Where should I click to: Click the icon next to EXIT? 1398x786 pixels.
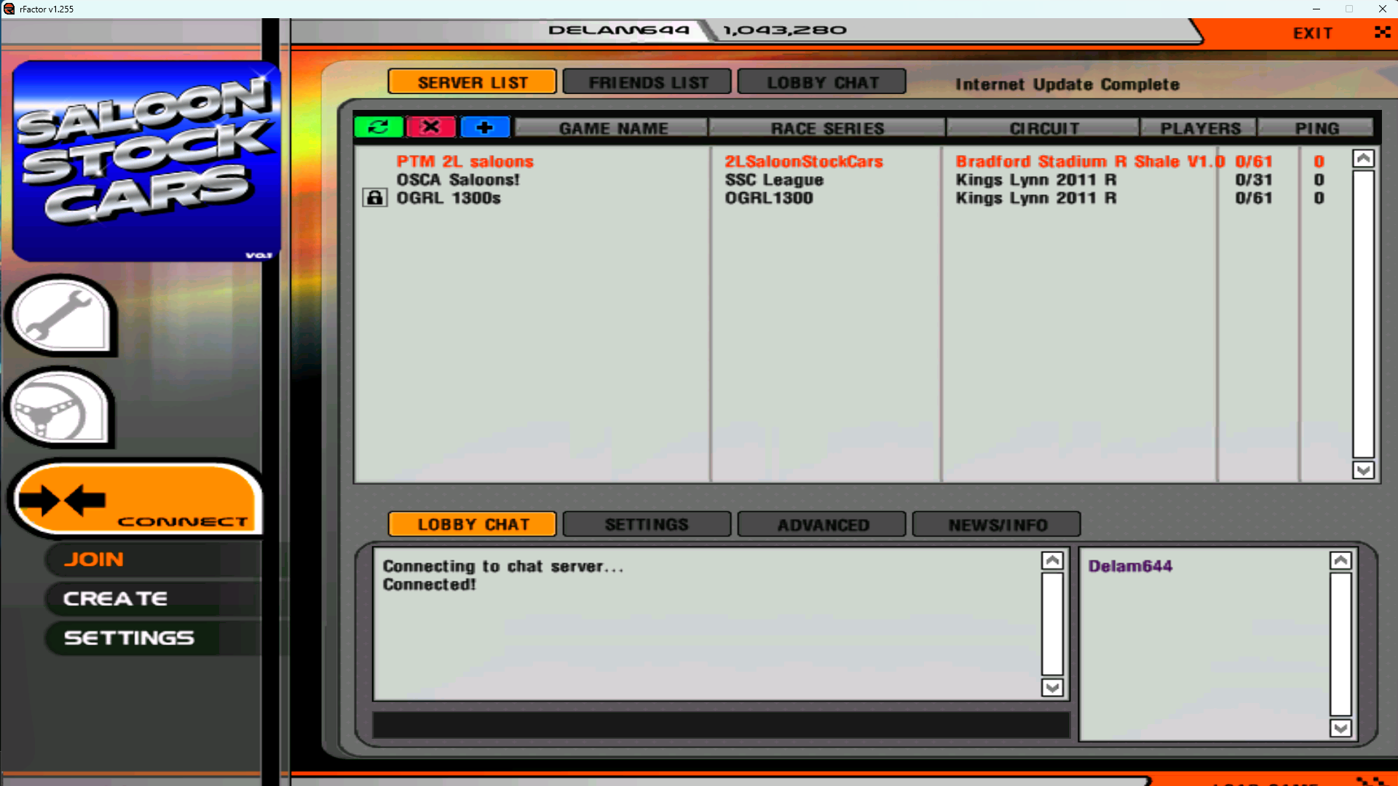pyautogui.click(x=1382, y=32)
